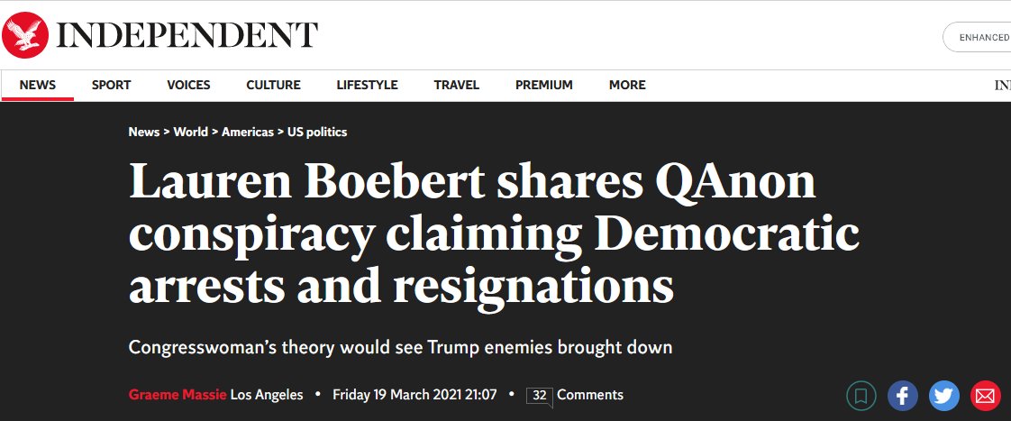Open the Americas breadcrumb link
The image size is (1011, 421).
point(248,132)
